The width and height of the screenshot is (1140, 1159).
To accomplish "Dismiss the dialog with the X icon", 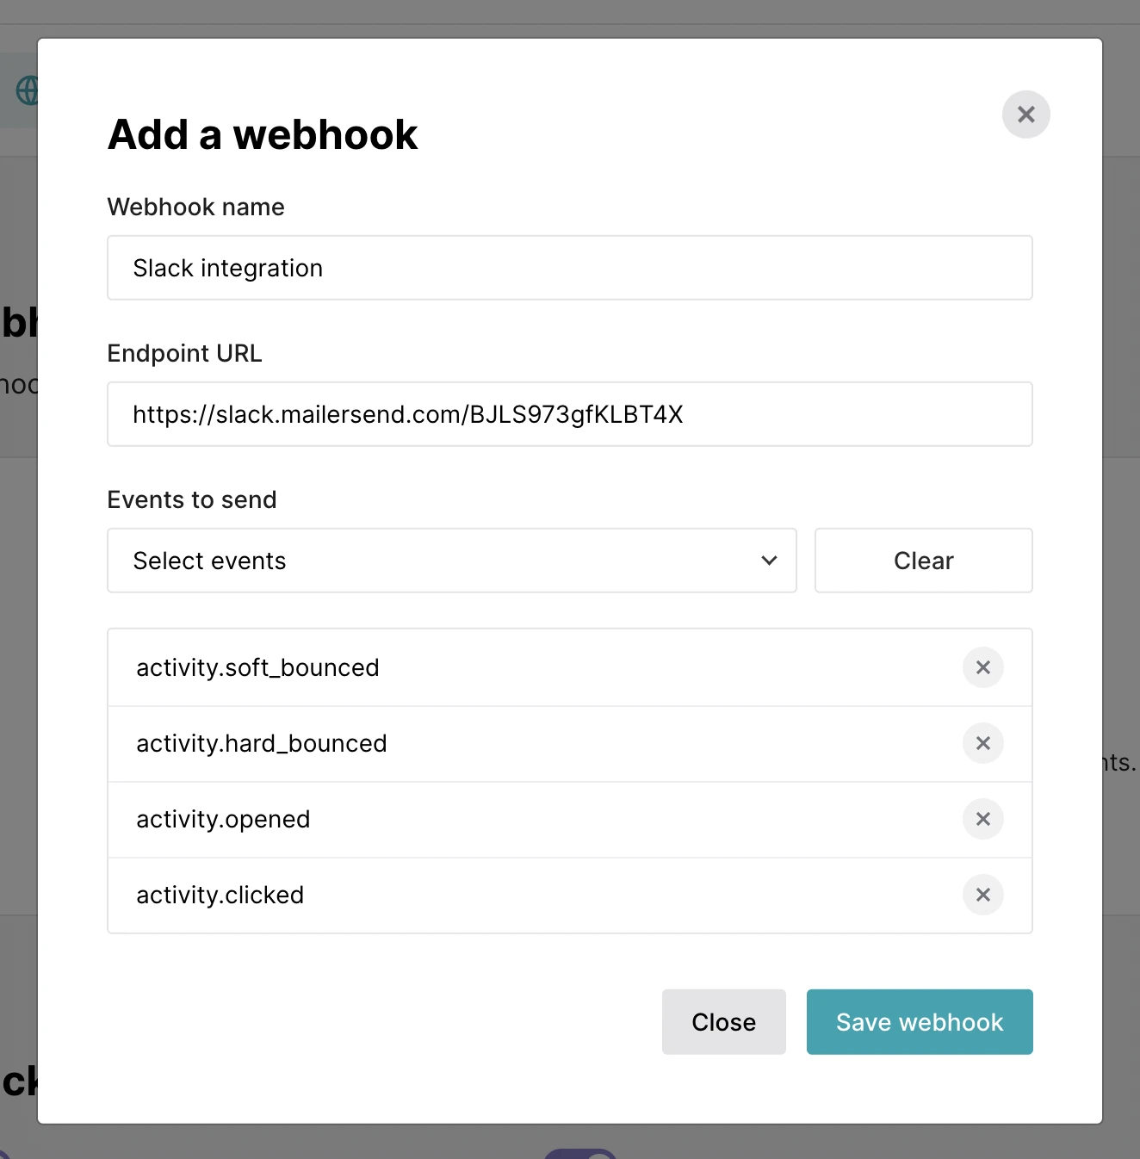I will [1025, 115].
